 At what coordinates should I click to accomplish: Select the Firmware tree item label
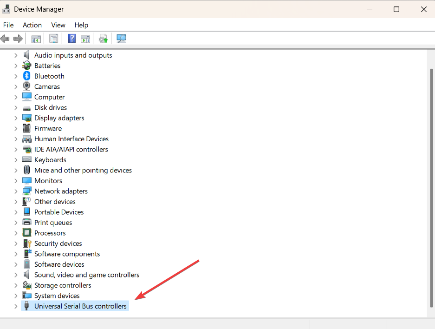(48, 129)
